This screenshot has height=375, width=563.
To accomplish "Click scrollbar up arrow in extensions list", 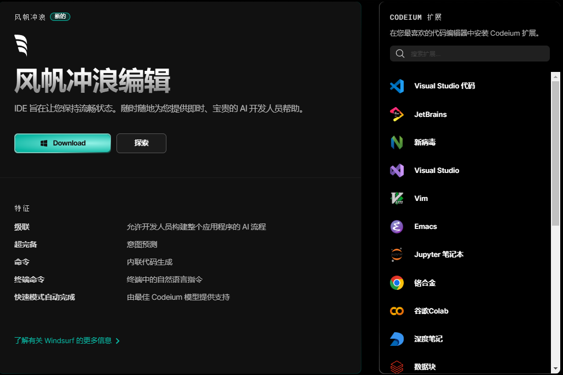I will click(x=555, y=76).
